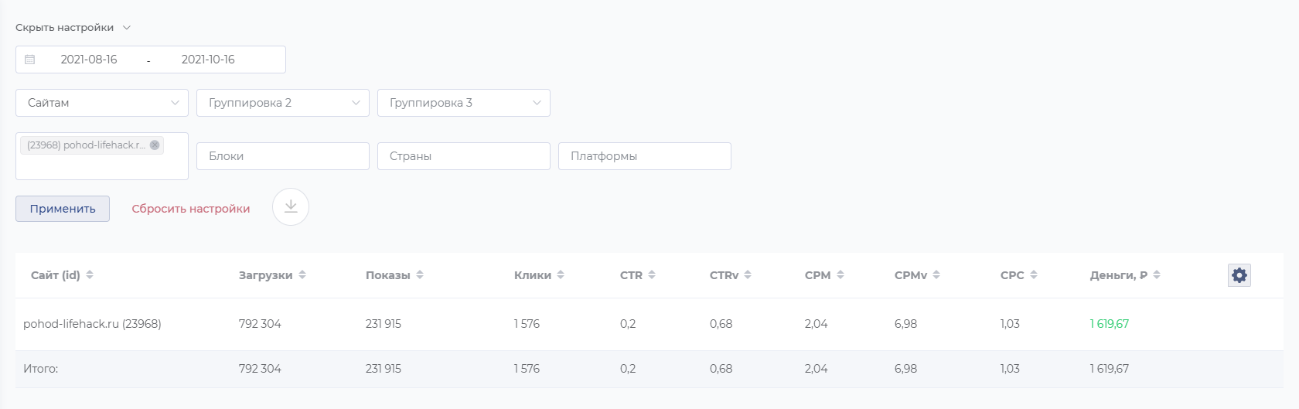Click the Блоки filter field

283,156
